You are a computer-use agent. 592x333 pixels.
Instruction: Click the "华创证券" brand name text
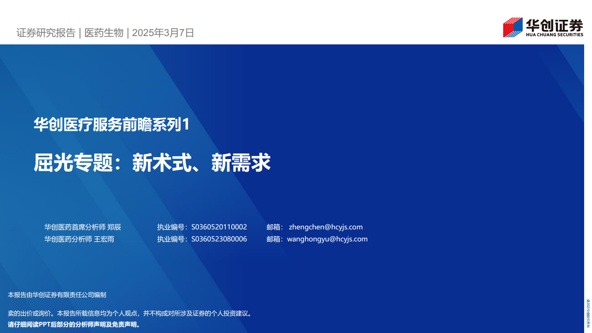click(555, 25)
